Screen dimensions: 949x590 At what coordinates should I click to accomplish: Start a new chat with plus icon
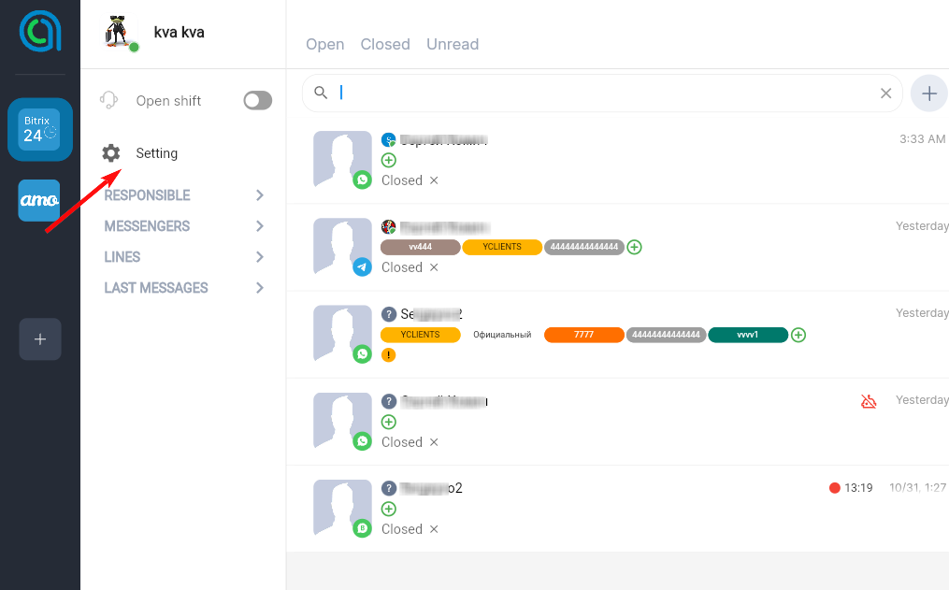pyautogui.click(x=928, y=93)
